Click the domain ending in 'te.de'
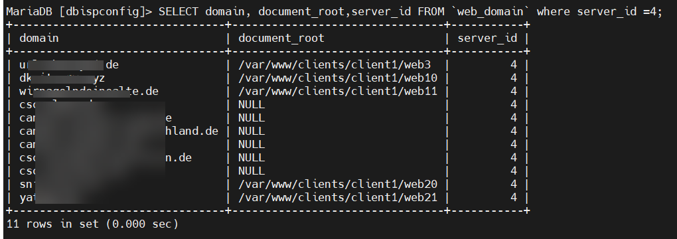Image resolution: width=677 pixels, height=239 pixels. coord(89,91)
